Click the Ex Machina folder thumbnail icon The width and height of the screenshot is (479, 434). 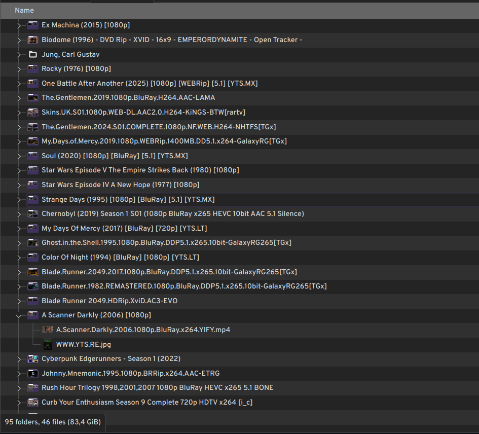pos(32,25)
